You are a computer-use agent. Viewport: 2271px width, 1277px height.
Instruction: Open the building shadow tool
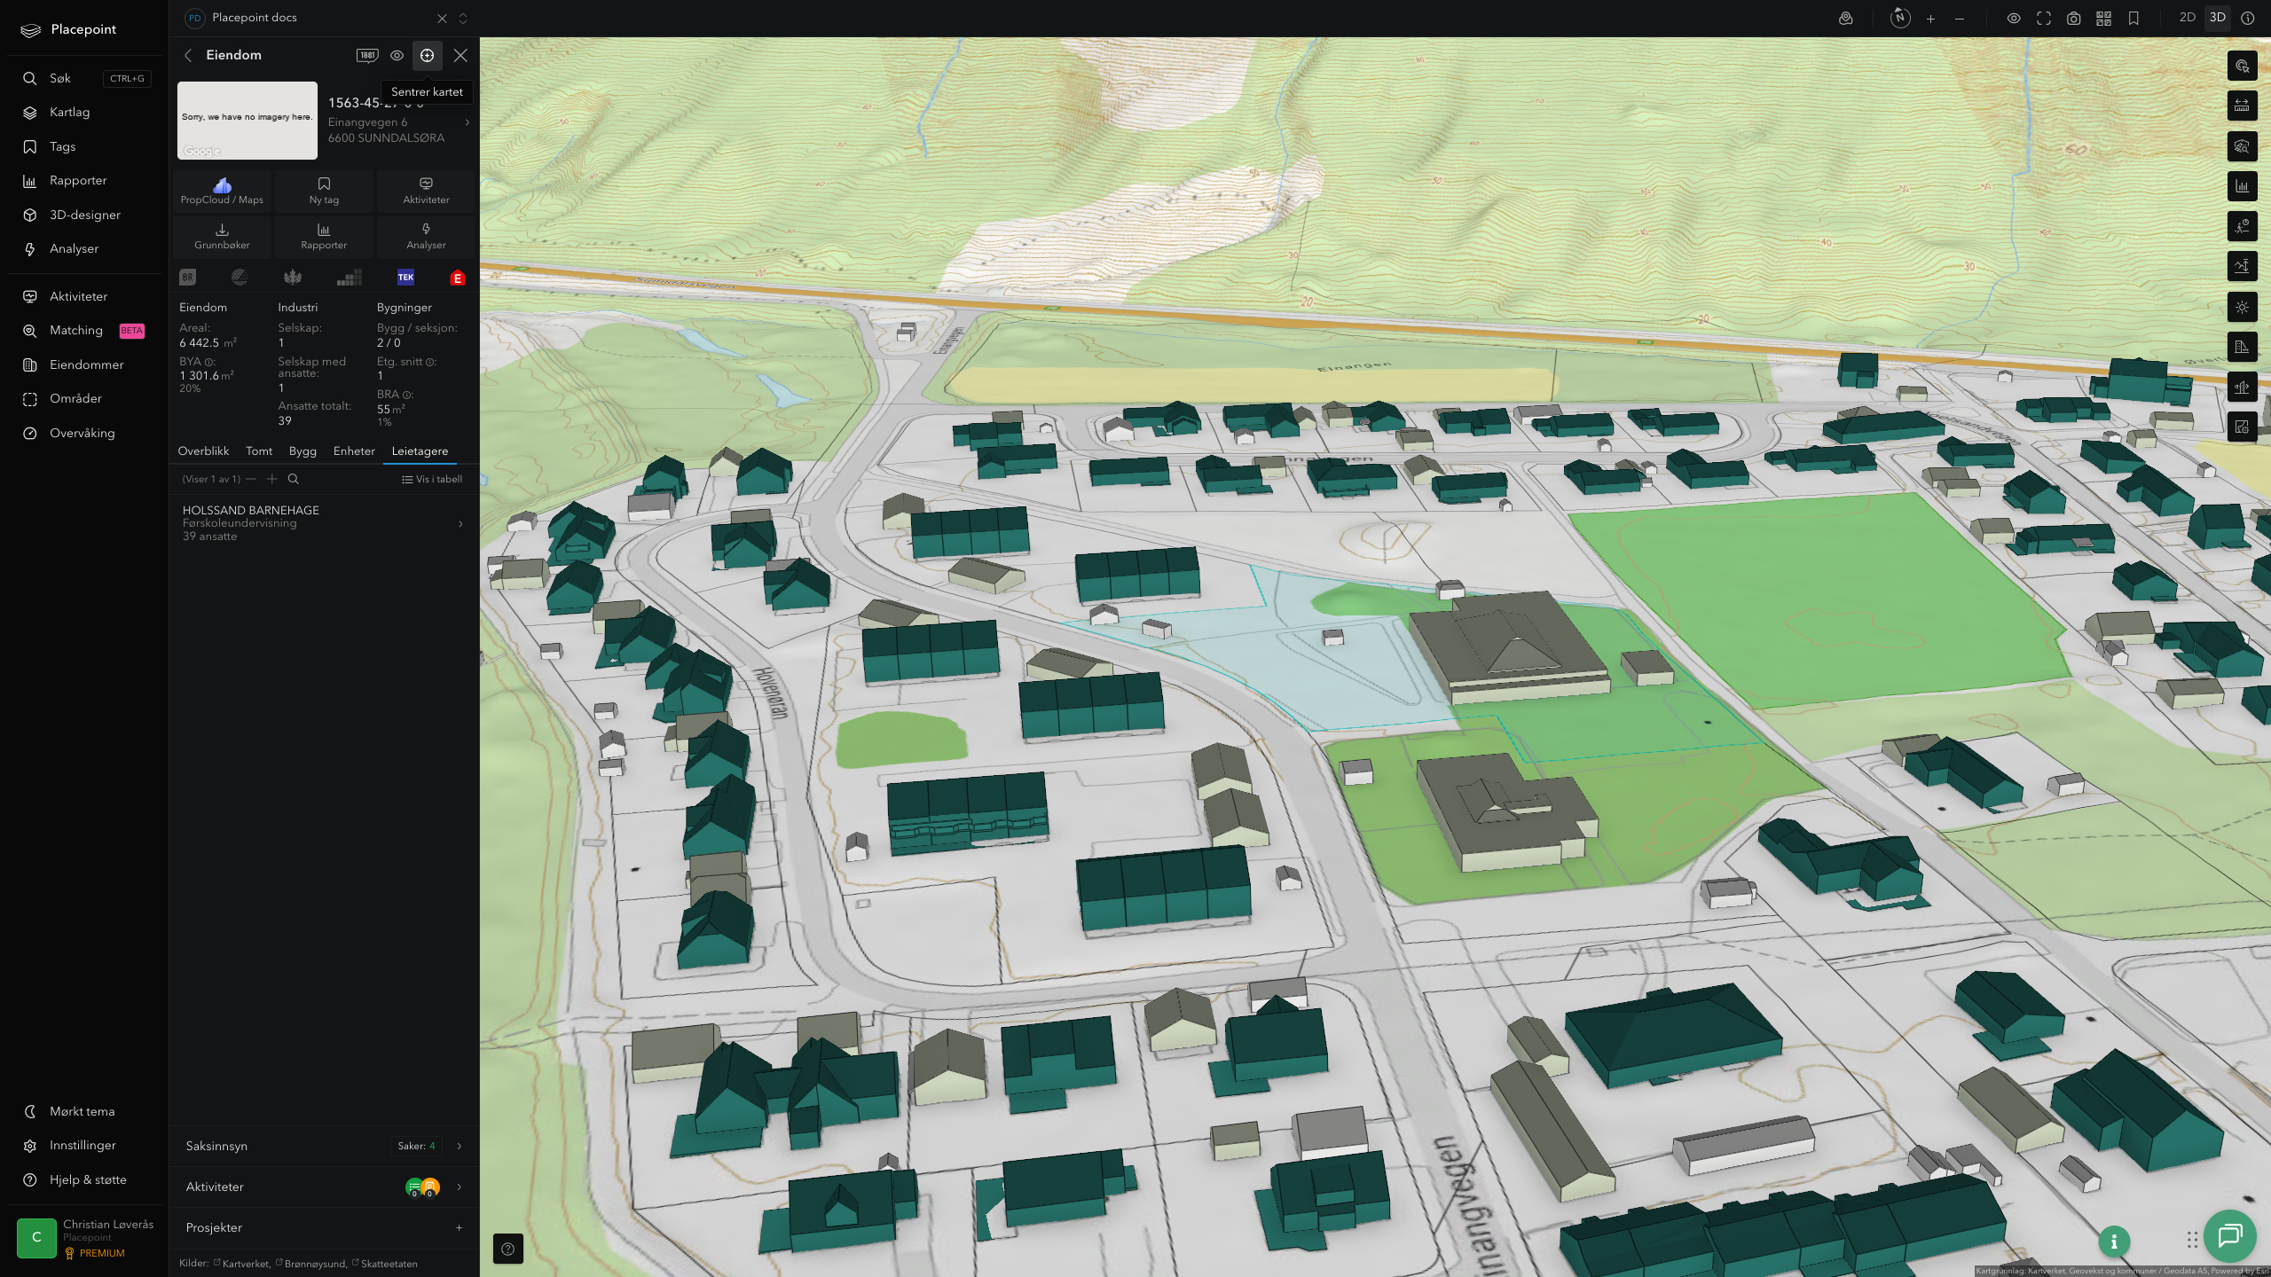(2242, 348)
